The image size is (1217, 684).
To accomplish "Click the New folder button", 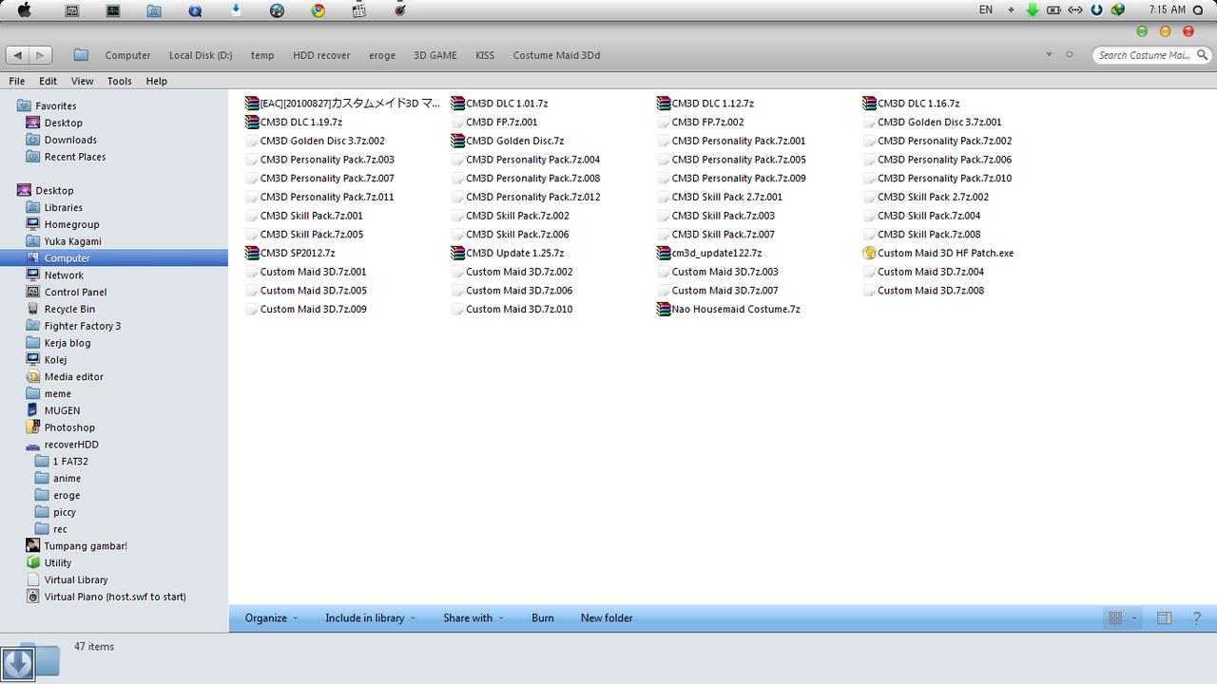I will point(607,618).
